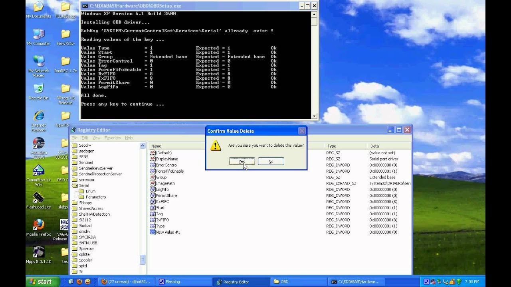The image size is (511, 287).
Task: Open My Network Places on the desktop
Action: (39, 66)
